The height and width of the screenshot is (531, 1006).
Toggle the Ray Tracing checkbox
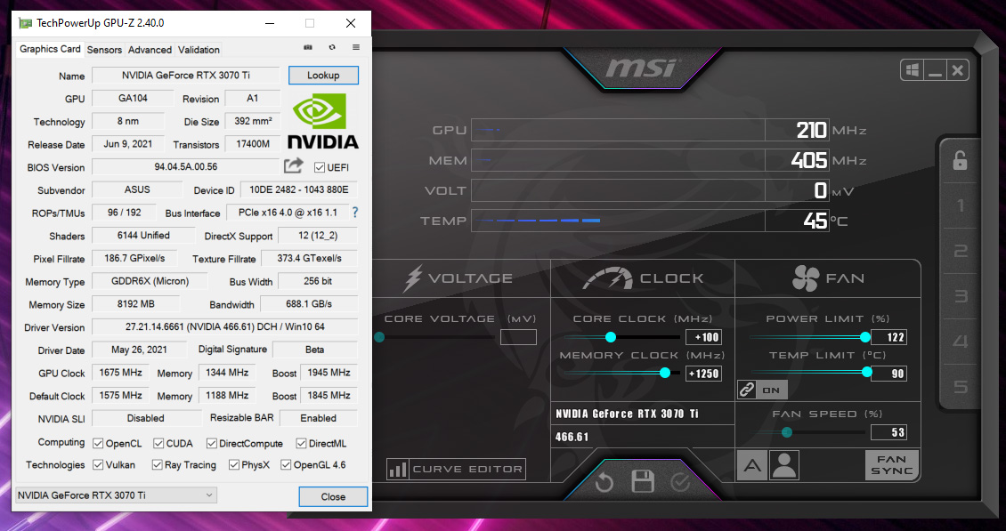(x=158, y=465)
